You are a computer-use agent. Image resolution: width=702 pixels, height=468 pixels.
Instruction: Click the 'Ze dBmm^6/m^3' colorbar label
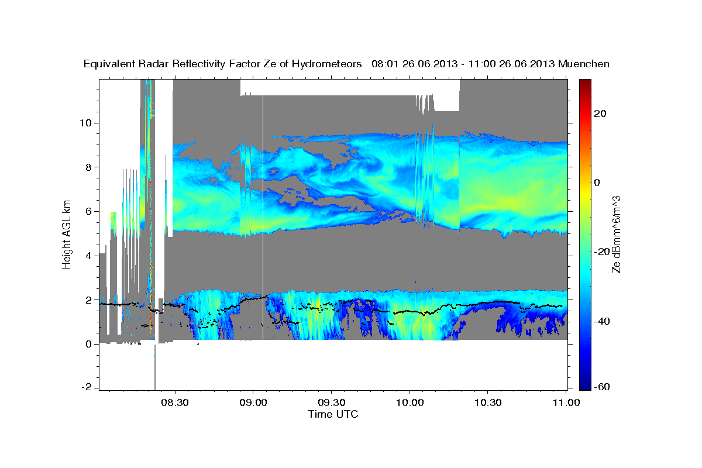[x=616, y=234]
